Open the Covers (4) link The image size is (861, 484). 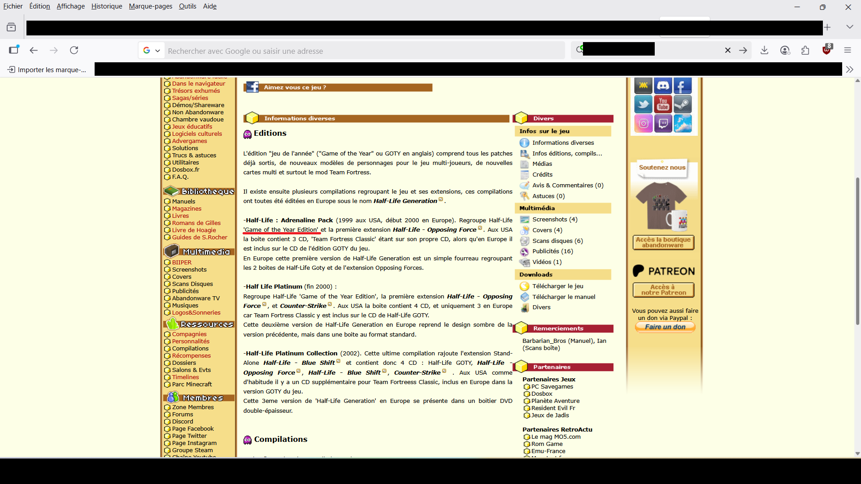(547, 230)
